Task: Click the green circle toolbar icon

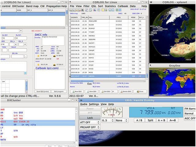Action: point(106,10)
